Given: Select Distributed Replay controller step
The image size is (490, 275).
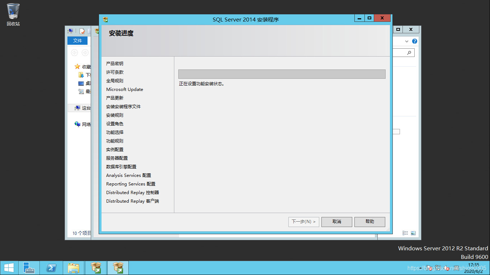Looking at the screenshot, I should (x=132, y=192).
